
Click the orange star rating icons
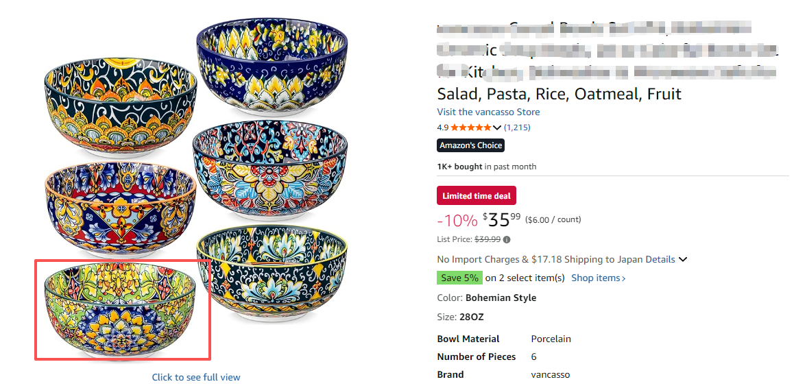470,128
